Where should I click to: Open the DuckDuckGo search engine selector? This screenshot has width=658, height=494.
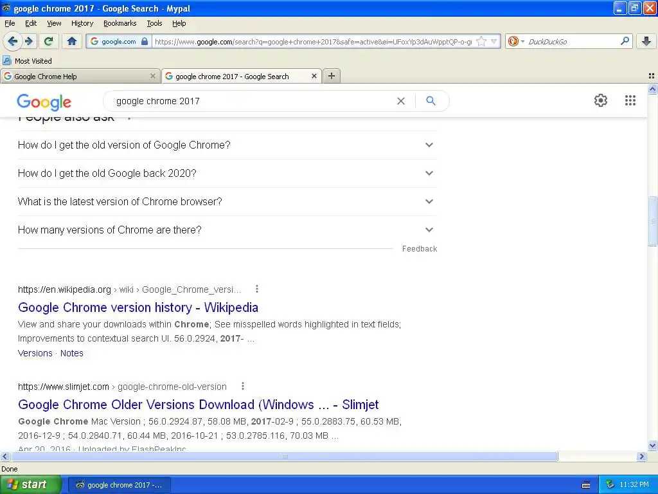coord(516,41)
